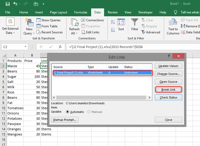Click From Table
The width and height of the screenshot is (200, 146).
tap(47, 26)
